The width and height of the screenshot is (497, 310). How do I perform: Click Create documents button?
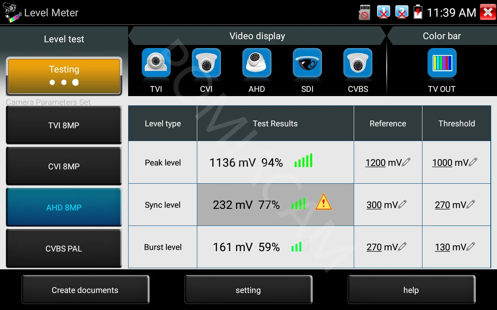(85, 290)
